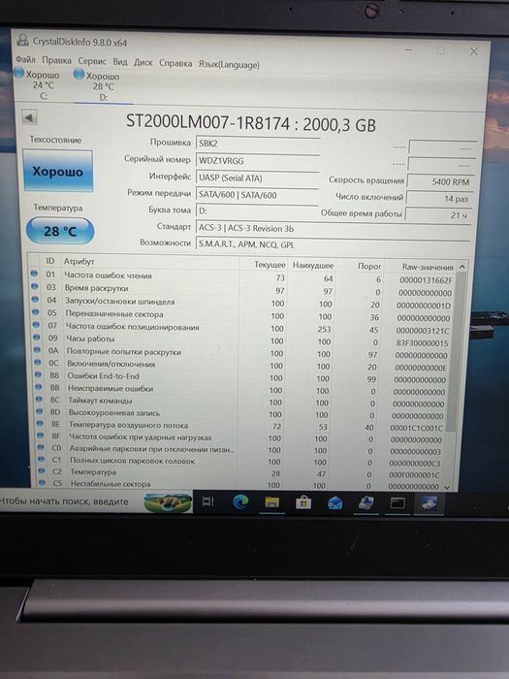509x679 pixels.
Task: Open File Explorer from taskbar
Action: pos(271,502)
